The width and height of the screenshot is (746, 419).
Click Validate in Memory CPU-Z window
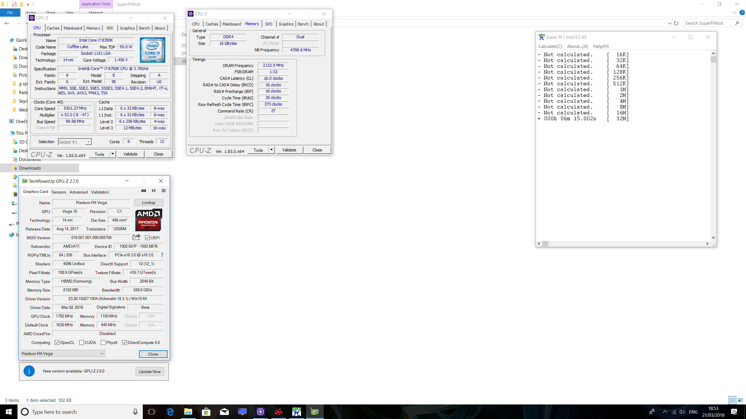tap(289, 150)
